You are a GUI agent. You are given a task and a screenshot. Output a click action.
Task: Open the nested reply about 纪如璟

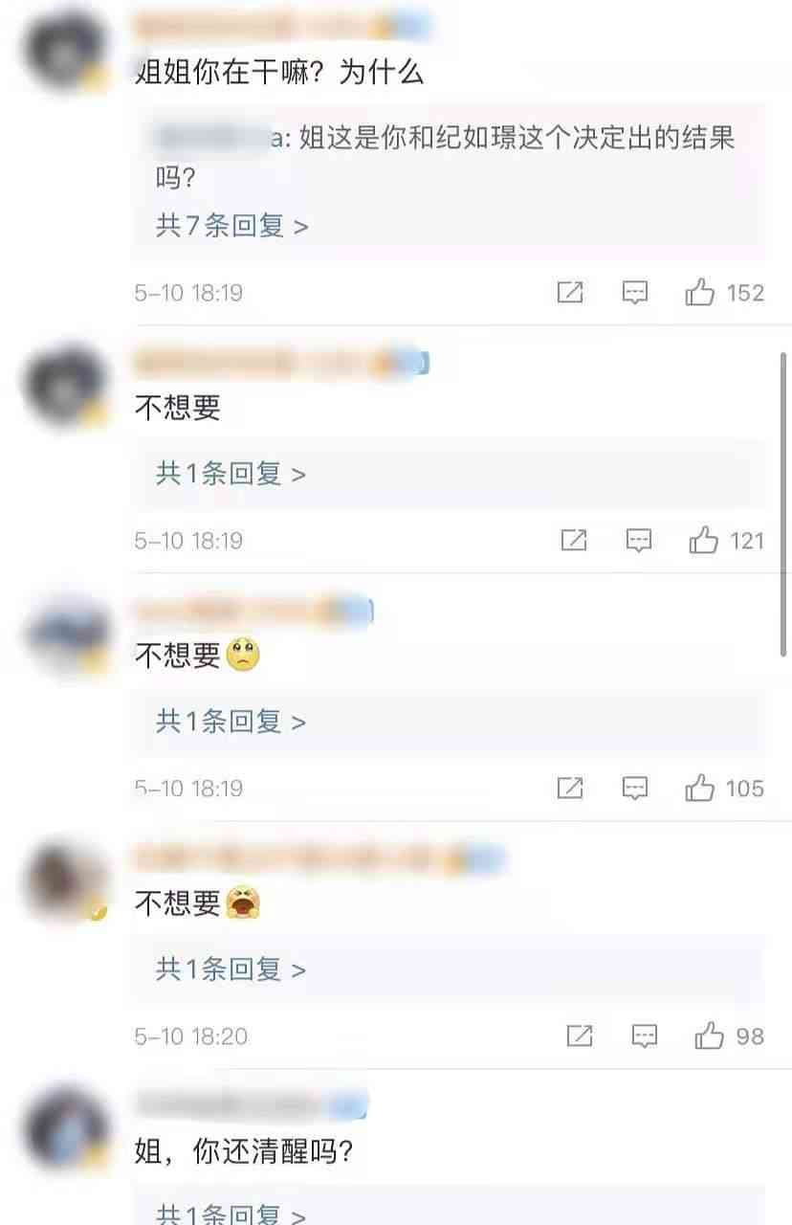pos(446,157)
